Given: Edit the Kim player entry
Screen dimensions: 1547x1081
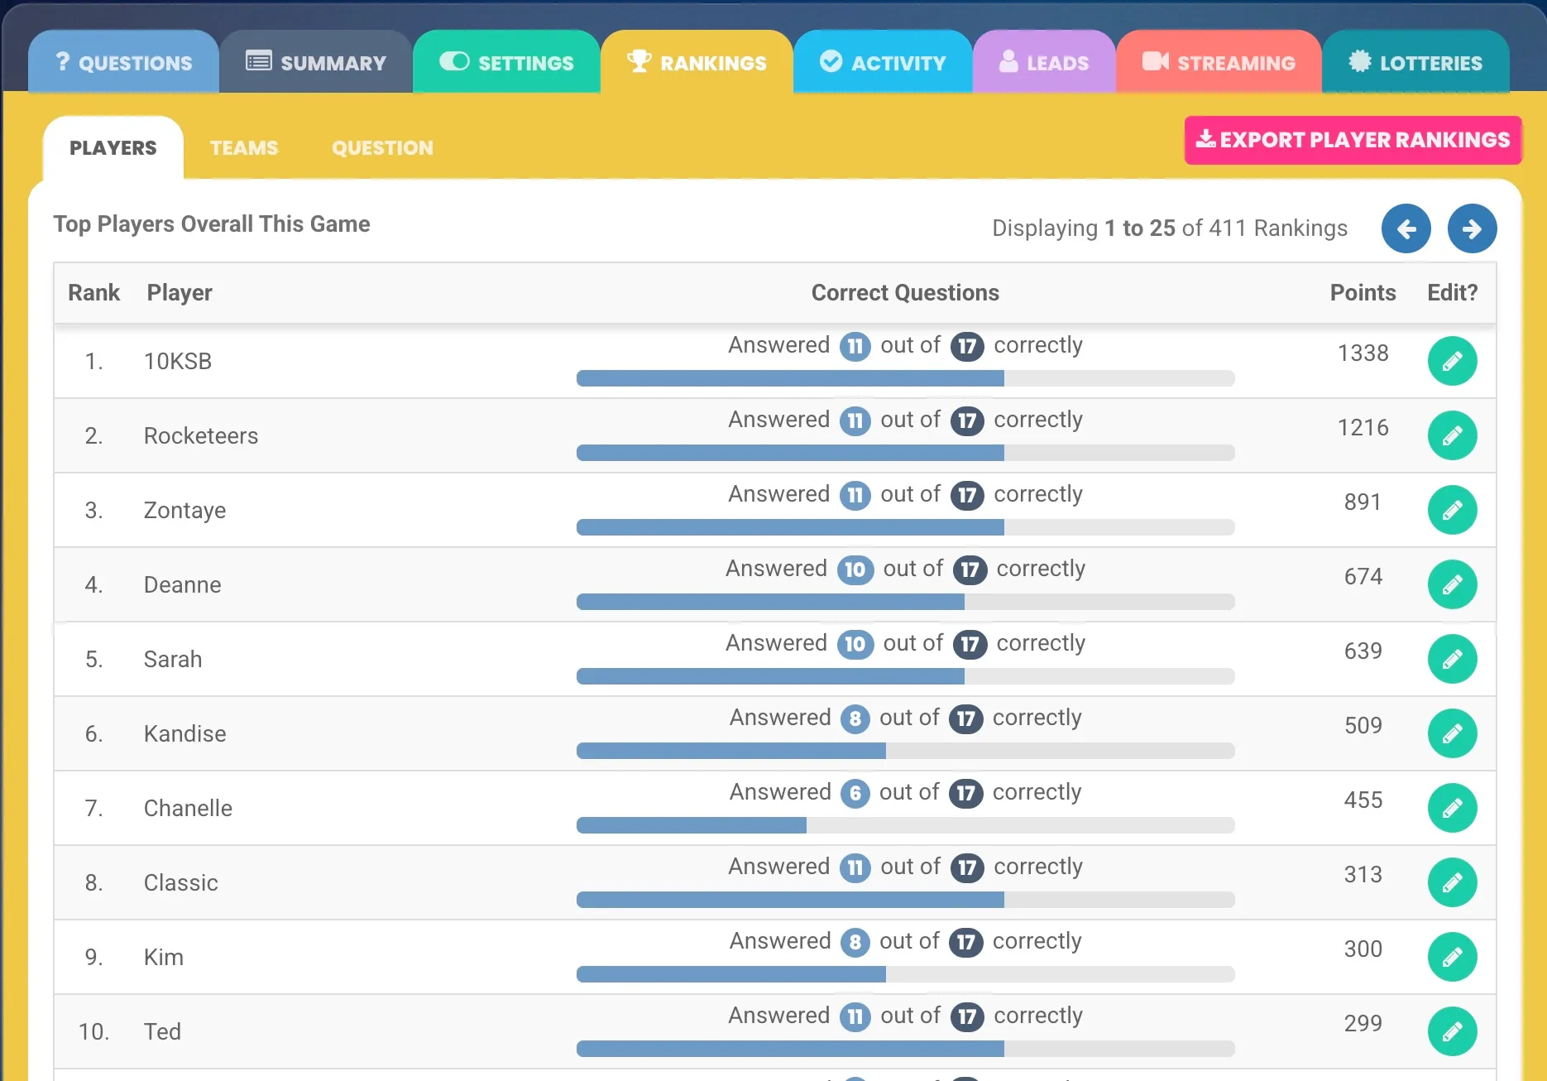Looking at the screenshot, I should (1452, 957).
